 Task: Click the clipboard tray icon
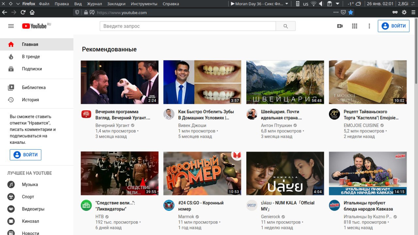[330, 4]
